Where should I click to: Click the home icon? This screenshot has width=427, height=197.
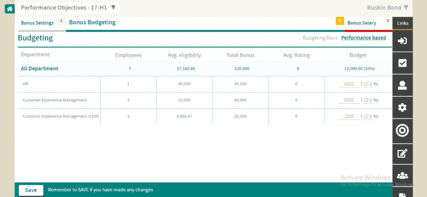(x=9, y=9)
